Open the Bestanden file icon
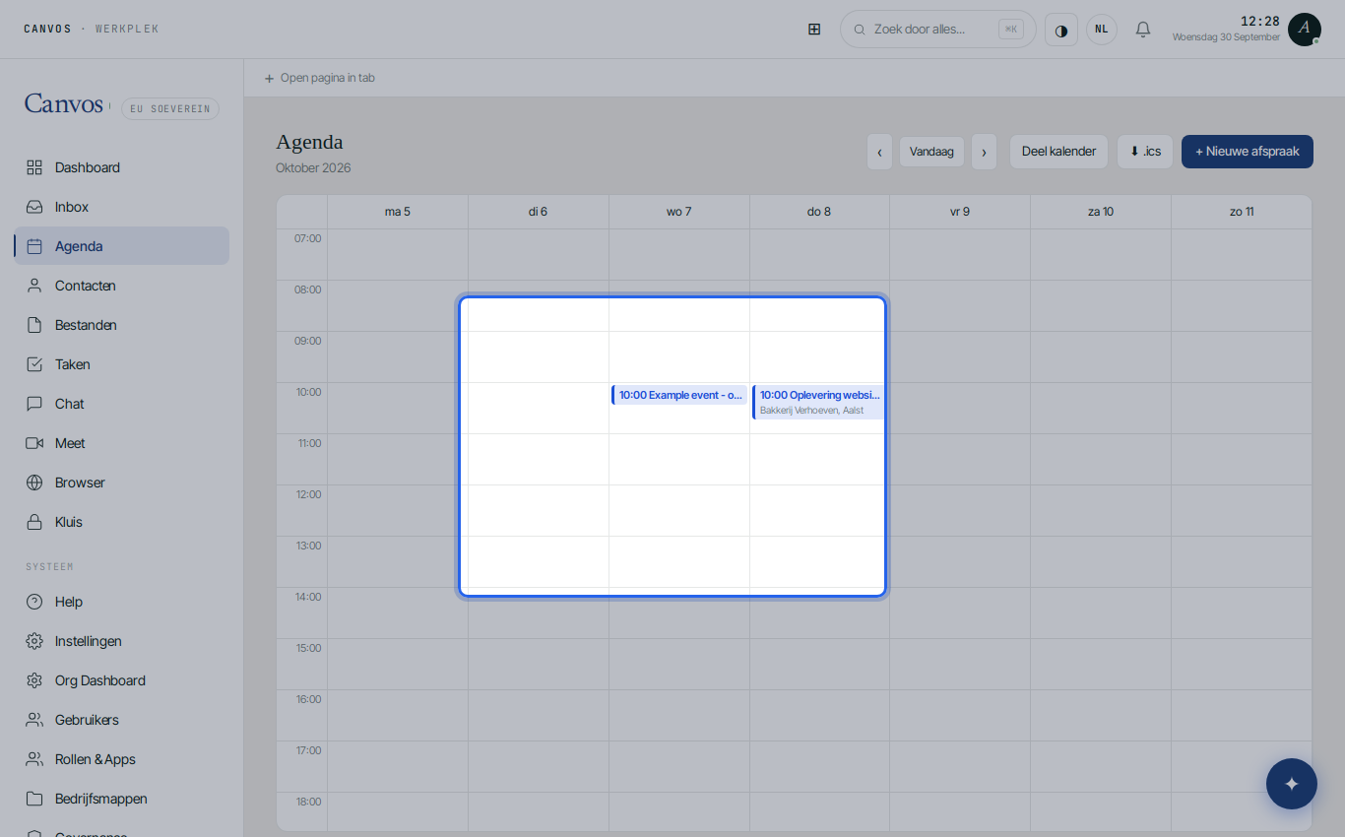Screen dimensions: 1345x837 pos(34,325)
